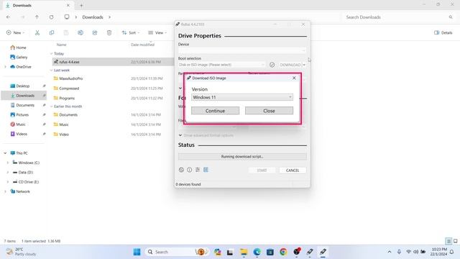460x259 pixels.
Task: Click the Rename icon in Explorer toolbar
Action: pos(80,32)
